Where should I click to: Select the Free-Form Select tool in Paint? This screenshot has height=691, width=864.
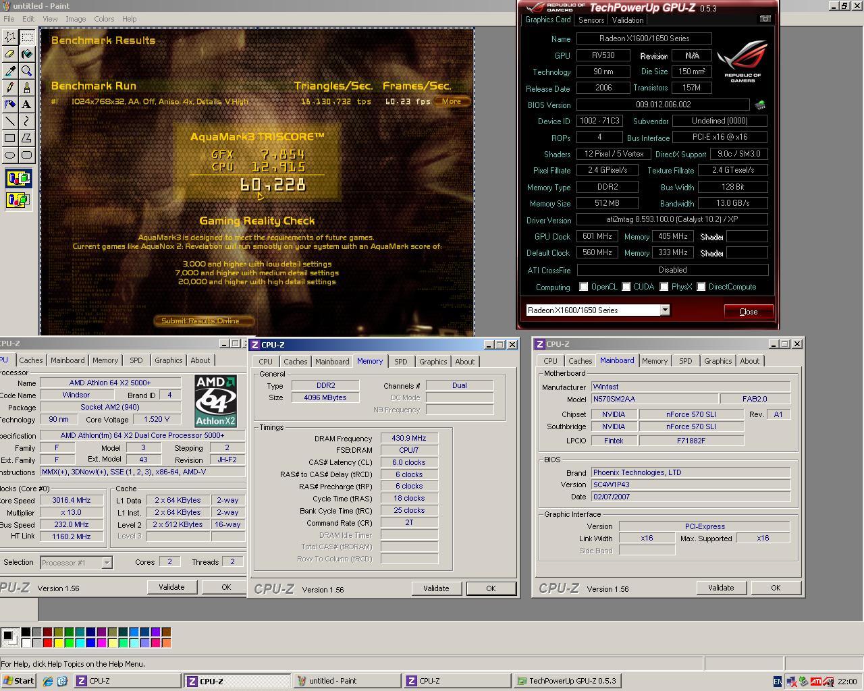click(x=10, y=37)
